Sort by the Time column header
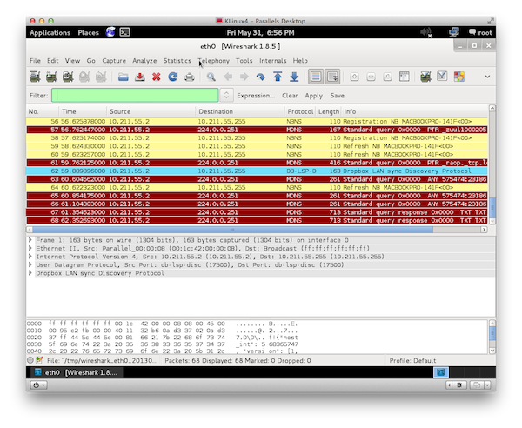The width and height of the screenshot is (522, 428). click(83, 111)
